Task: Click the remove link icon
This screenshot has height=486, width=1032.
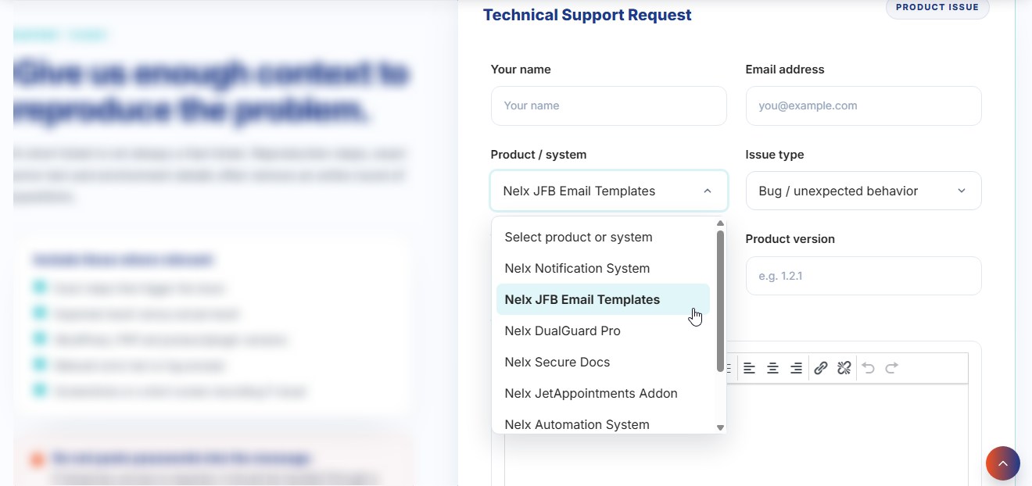Action: click(x=844, y=368)
